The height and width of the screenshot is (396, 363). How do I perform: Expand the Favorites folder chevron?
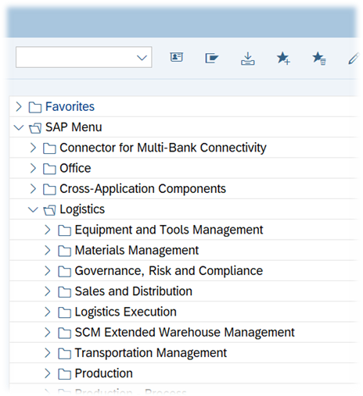pyautogui.click(x=19, y=106)
